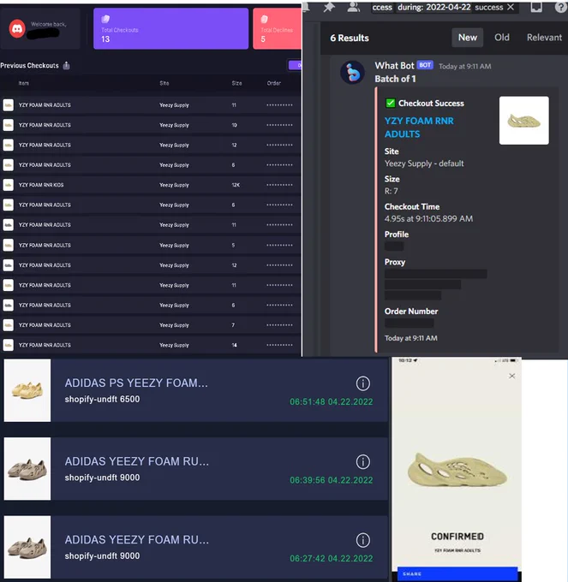Click the size 7 cell
The width and height of the screenshot is (568, 582).
click(x=233, y=325)
